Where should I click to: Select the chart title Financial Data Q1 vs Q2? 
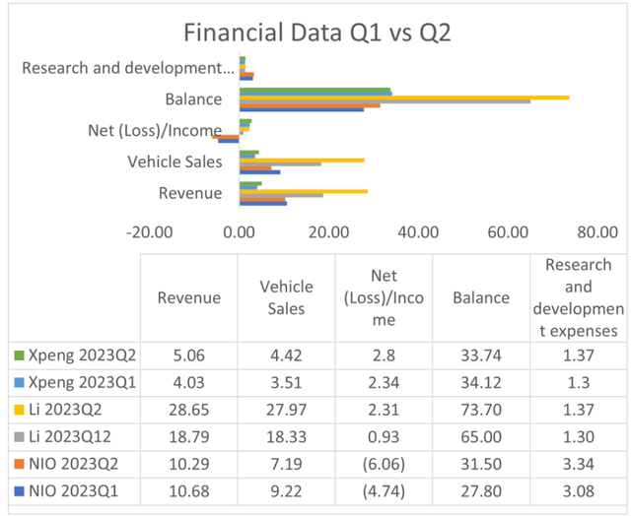(317, 32)
